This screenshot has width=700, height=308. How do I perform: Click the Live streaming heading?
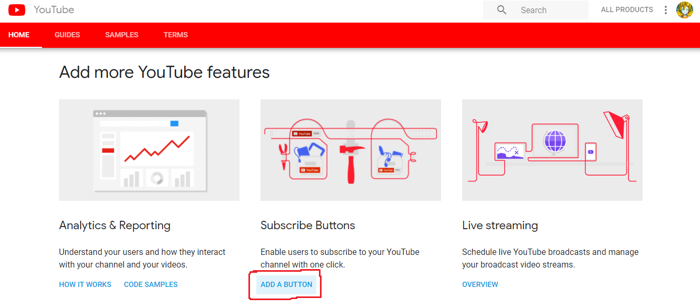500,225
